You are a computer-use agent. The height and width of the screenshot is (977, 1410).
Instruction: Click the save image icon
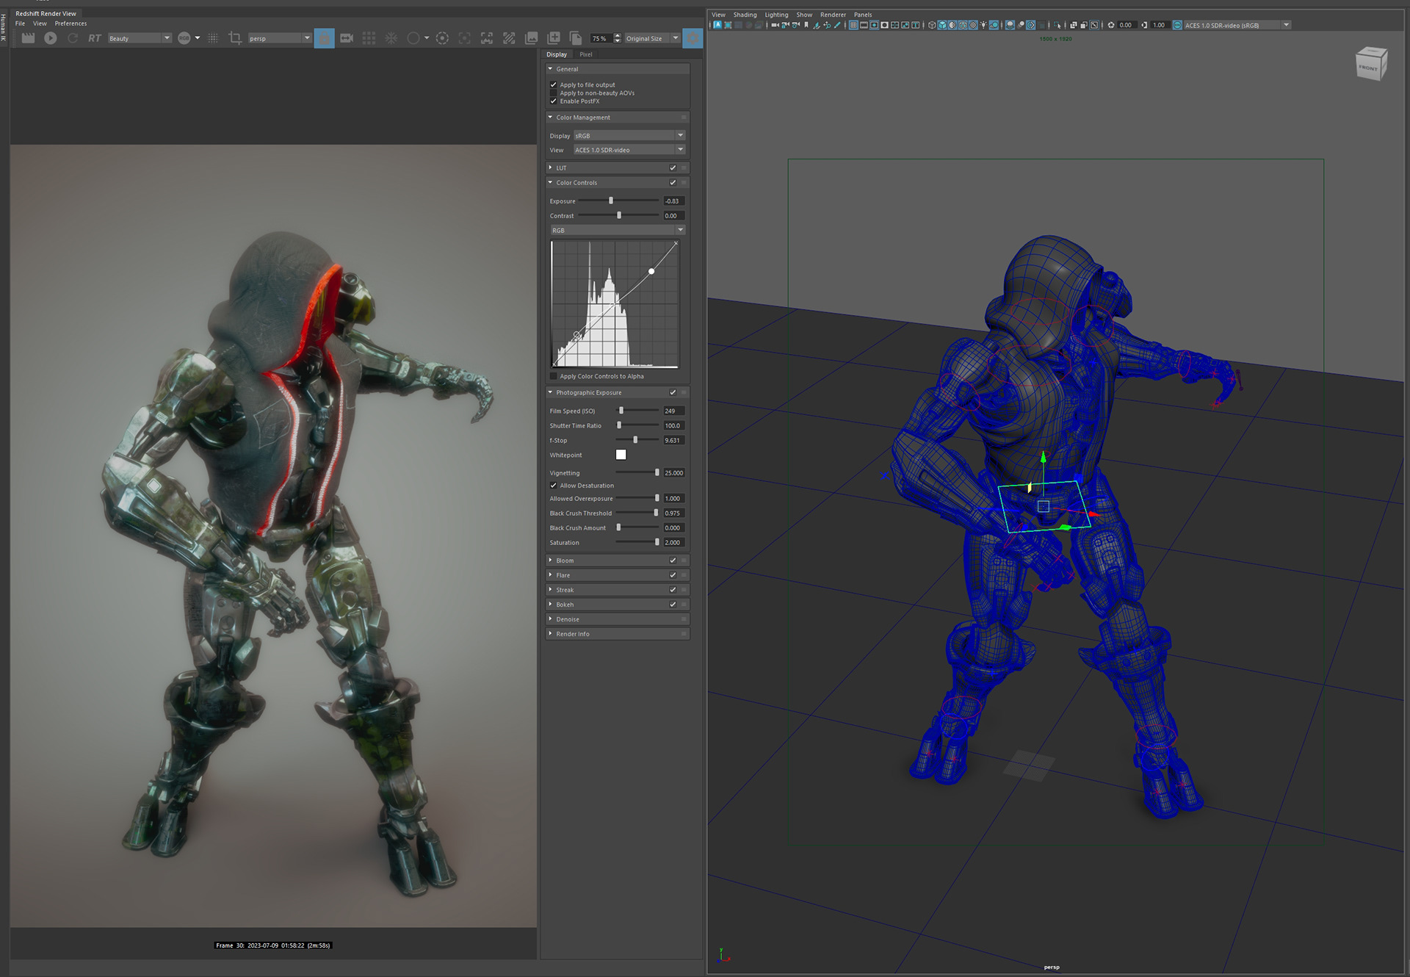[x=532, y=38]
